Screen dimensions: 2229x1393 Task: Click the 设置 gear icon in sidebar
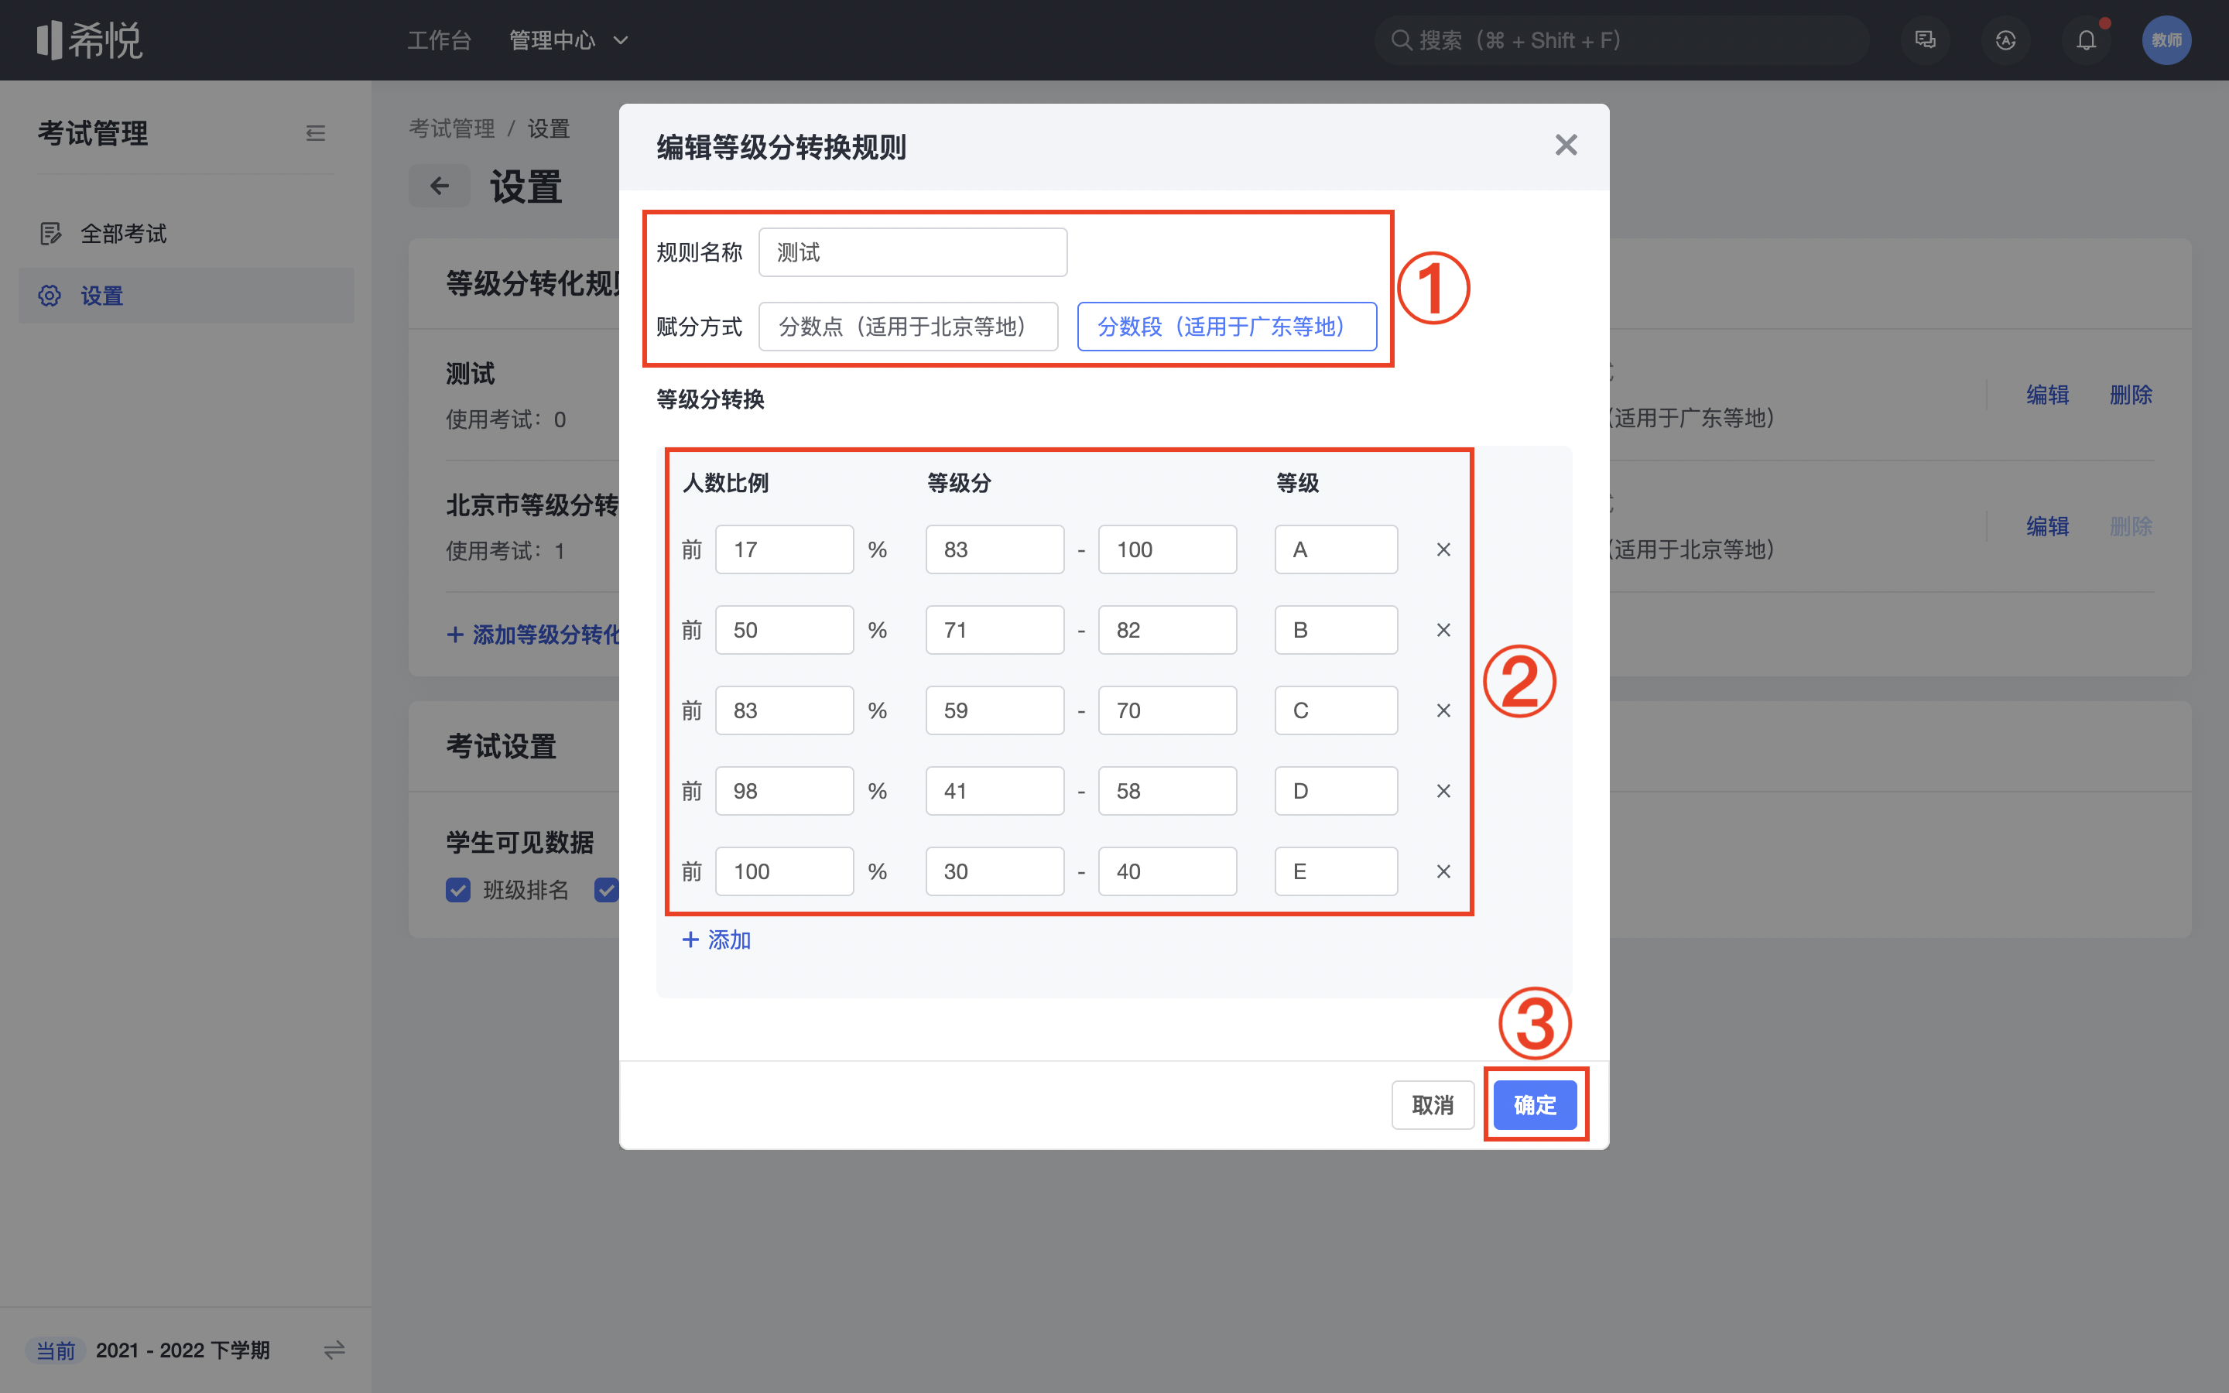pyautogui.click(x=50, y=296)
